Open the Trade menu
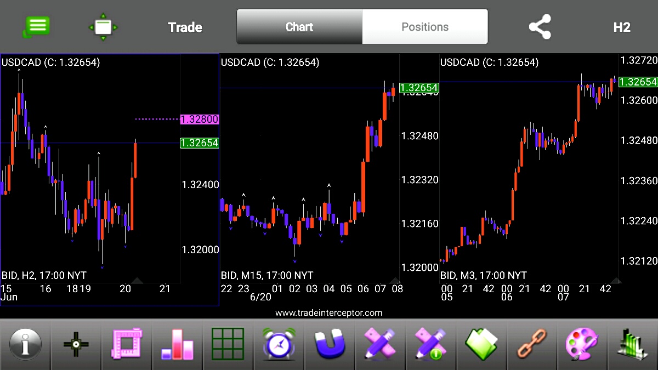658x370 pixels. click(185, 27)
